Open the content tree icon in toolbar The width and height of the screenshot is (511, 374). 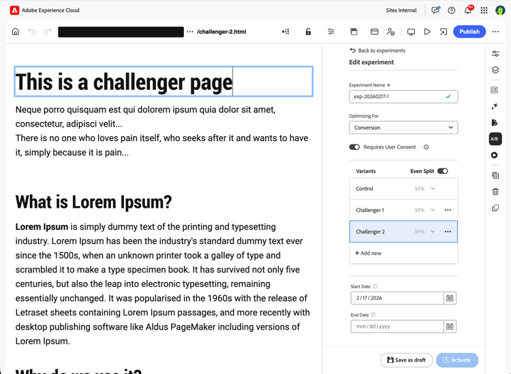pyautogui.click(x=285, y=31)
